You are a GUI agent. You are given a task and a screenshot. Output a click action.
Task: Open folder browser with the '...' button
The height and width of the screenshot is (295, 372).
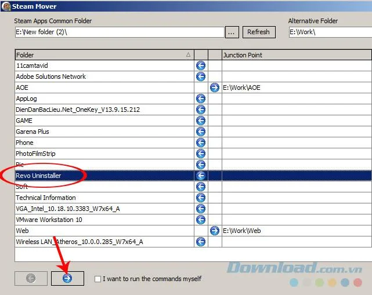[232, 32]
